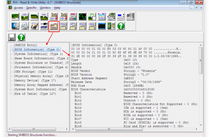
Task: Open the ACPI tables icon
Action: (x=130, y=16)
